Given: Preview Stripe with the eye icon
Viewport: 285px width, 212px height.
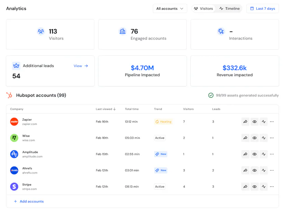Looking at the screenshot, I should [255, 187].
